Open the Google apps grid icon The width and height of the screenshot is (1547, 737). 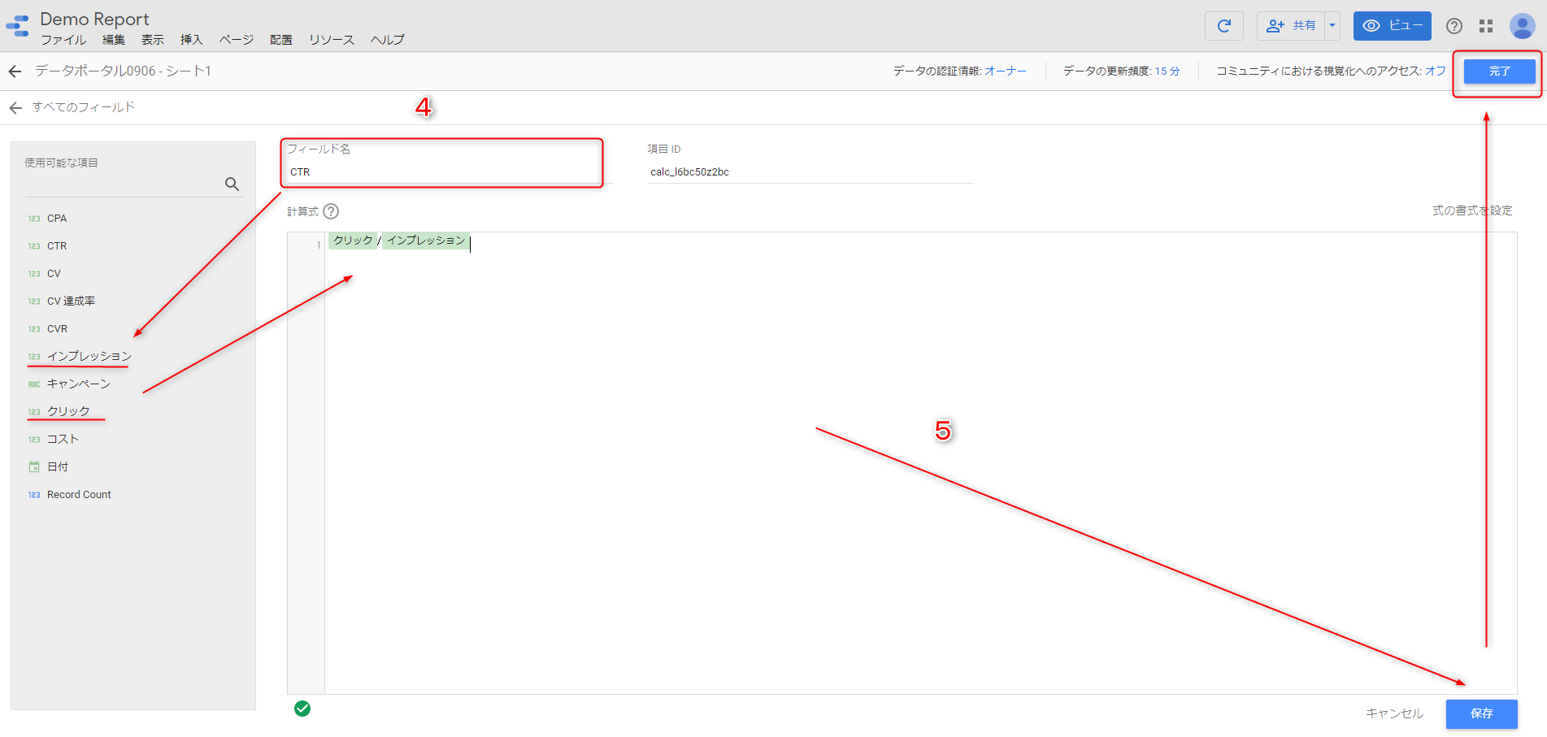[x=1486, y=26]
